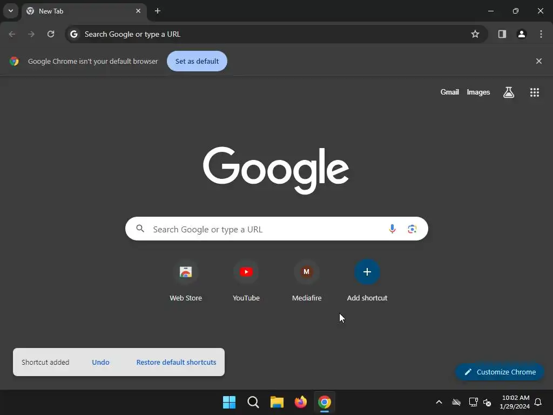Show hidden system tray icons
The height and width of the screenshot is (415, 553).
[x=439, y=402]
